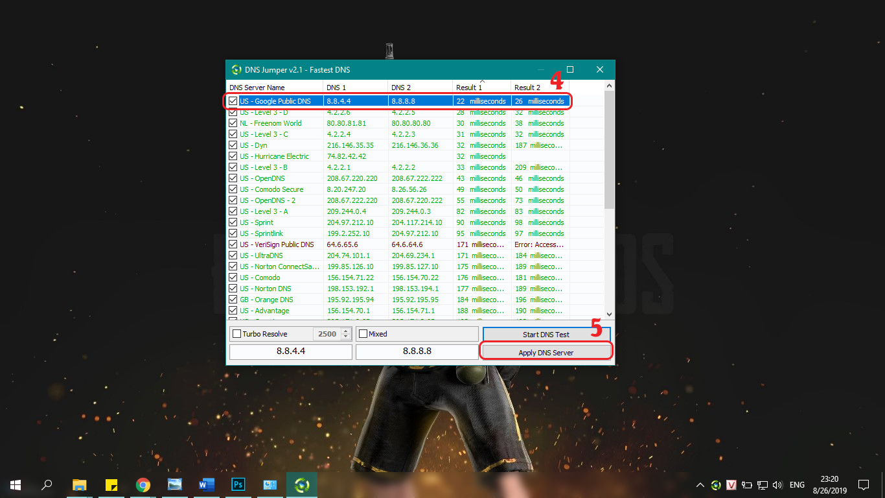Viewport: 885px width, 498px height.
Task: Uncheck US - VeriSign Public DNS checkbox
Action: click(233, 244)
